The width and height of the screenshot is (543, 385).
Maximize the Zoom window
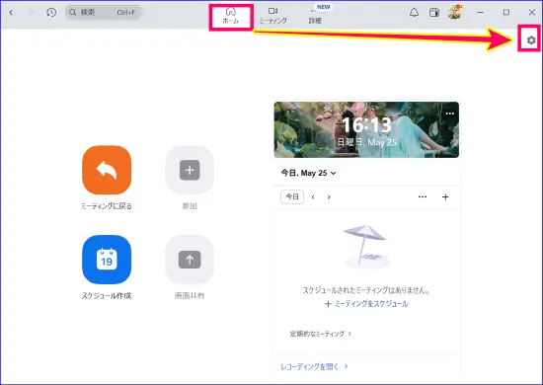click(505, 13)
